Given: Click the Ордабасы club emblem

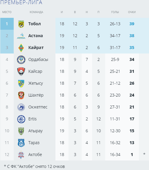Looking at the screenshot, I should coord(21,60).
